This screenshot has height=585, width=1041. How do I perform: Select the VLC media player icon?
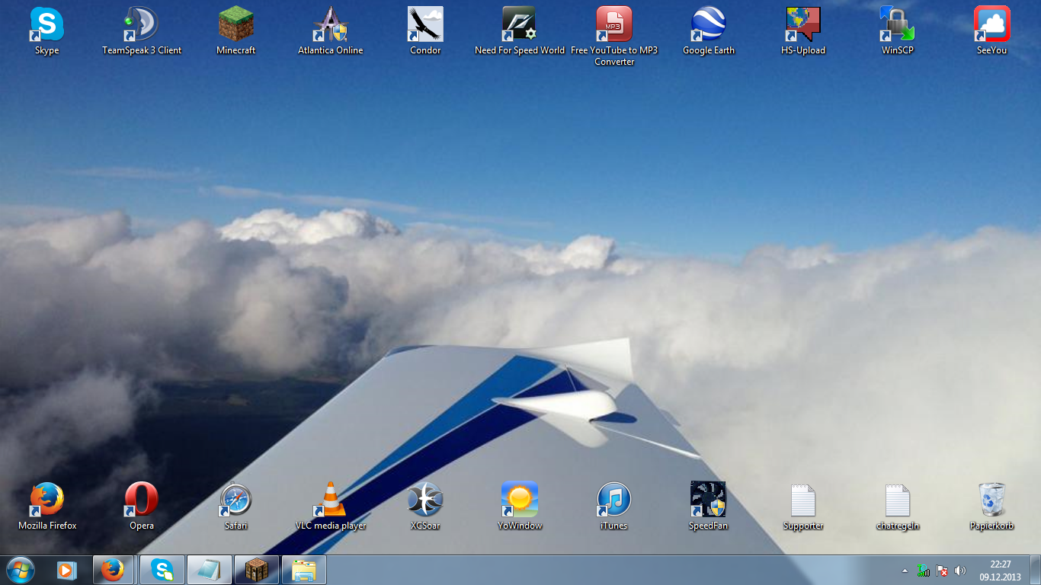click(331, 500)
